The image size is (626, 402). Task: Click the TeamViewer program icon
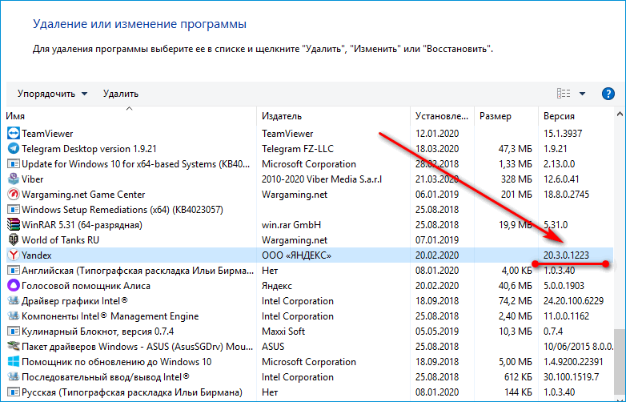point(12,134)
